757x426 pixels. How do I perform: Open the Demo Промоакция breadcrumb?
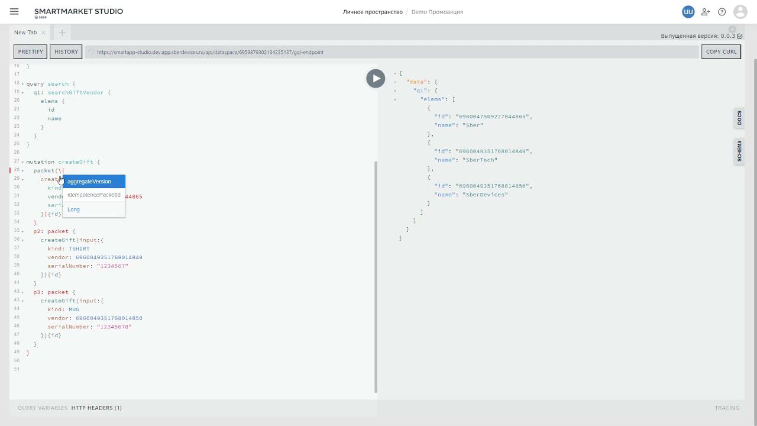point(437,12)
